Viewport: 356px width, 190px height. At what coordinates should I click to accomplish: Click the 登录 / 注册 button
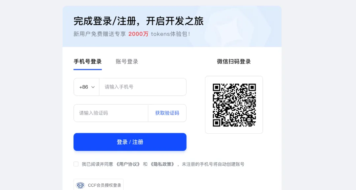pyautogui.click(x=130, y=142)
